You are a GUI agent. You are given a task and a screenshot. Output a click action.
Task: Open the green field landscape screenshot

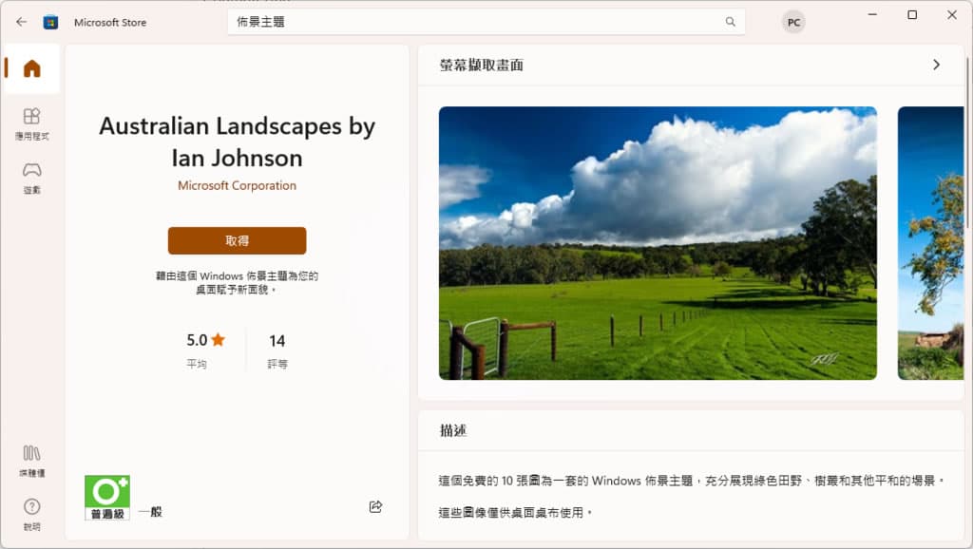658,243
